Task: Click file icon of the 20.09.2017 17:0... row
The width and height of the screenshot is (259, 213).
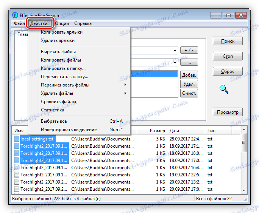Action: pyautogui.click(x=17, y=189)
